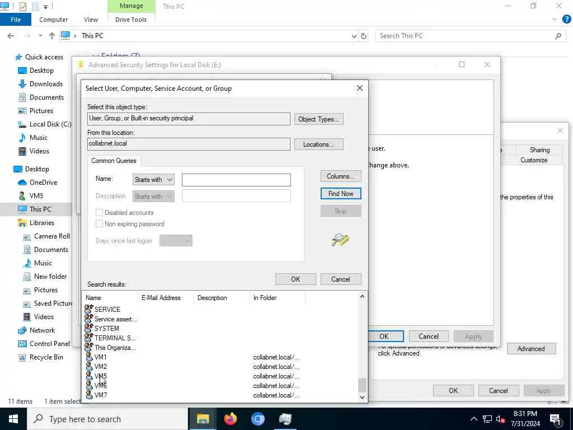Click VM1 user icon in results
The height and width of the screenshot is (430, 573).
pos(89,357)
